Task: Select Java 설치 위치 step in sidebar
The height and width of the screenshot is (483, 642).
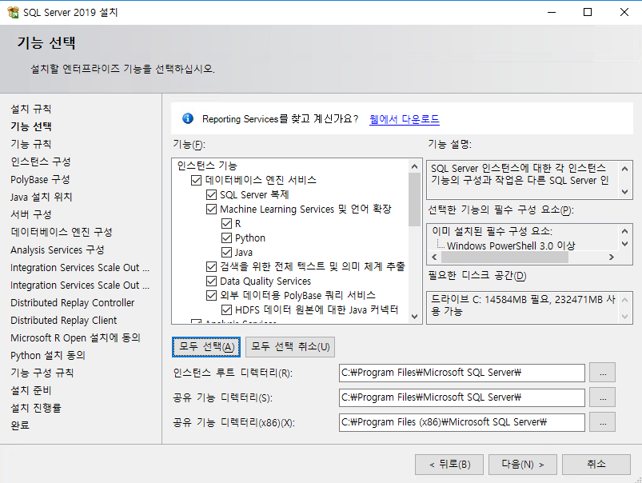Action: pyautogui.click(x=42, y=197)
